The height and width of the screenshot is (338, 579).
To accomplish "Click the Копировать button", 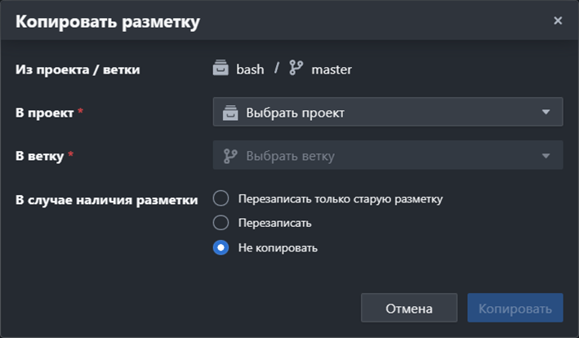I will (x=515, y=308).
